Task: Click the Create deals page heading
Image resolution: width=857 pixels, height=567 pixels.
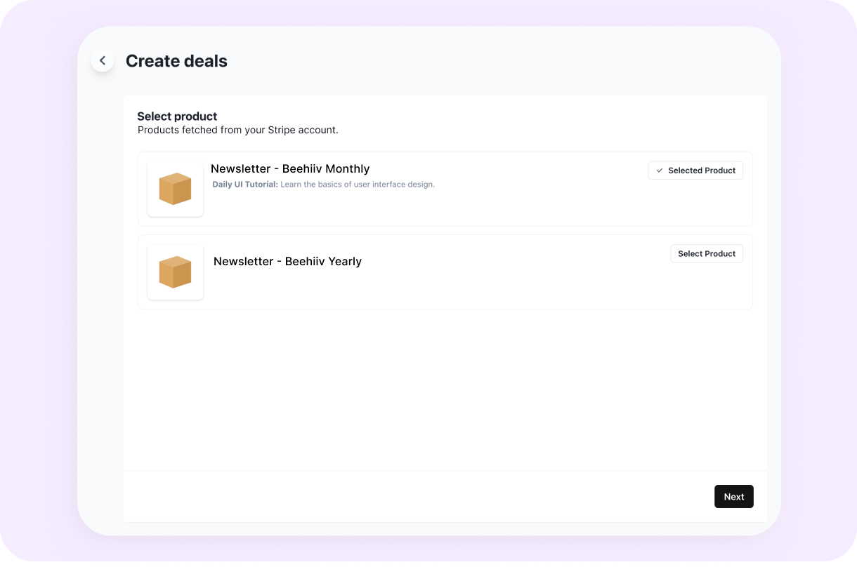Action: click(x=176, y=61)
